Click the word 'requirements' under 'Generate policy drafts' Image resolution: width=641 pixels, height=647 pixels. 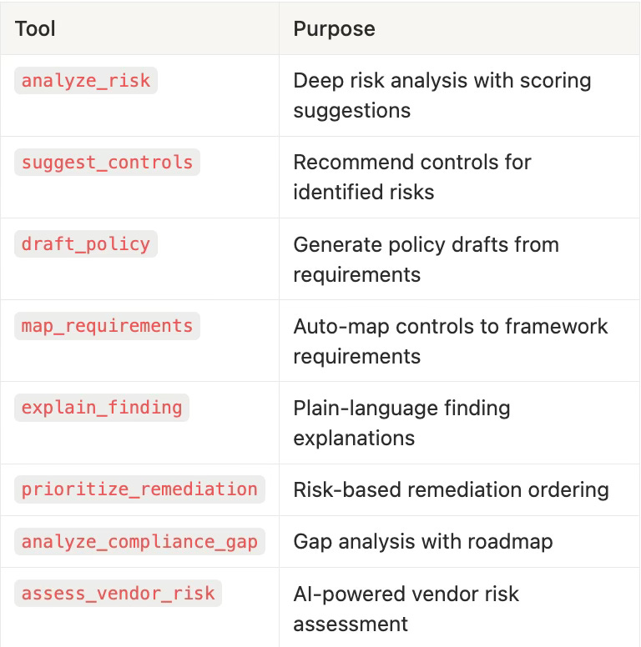click(357, 275)
